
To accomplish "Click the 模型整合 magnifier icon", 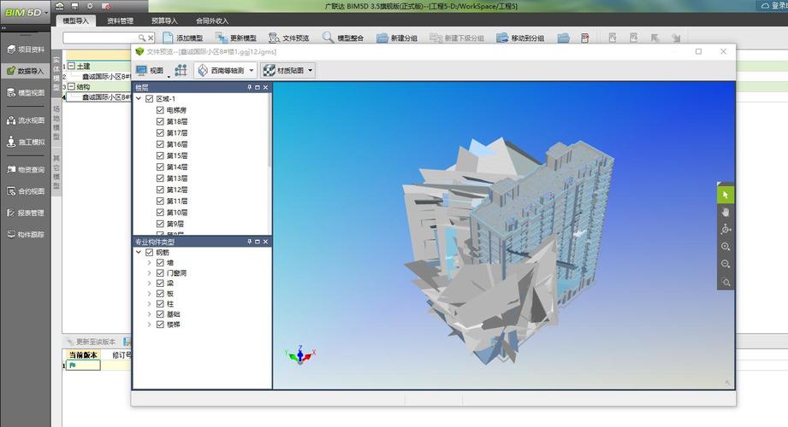I will pyautogui.click(x=328, y=37).
